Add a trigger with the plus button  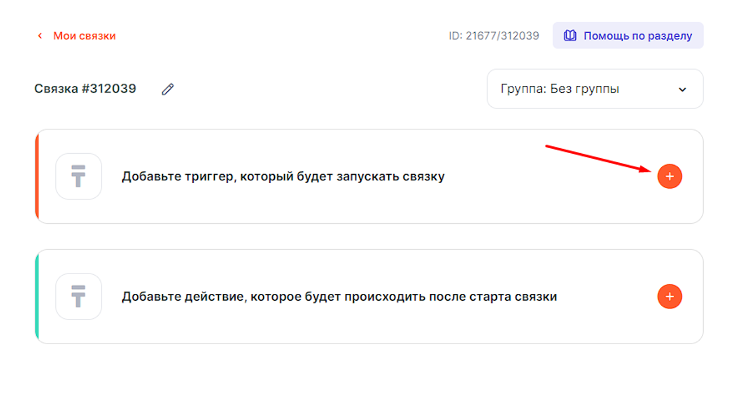coord(670,176)
